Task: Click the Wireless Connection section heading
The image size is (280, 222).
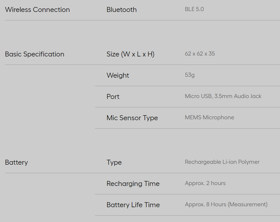Action: click(37, 10)
